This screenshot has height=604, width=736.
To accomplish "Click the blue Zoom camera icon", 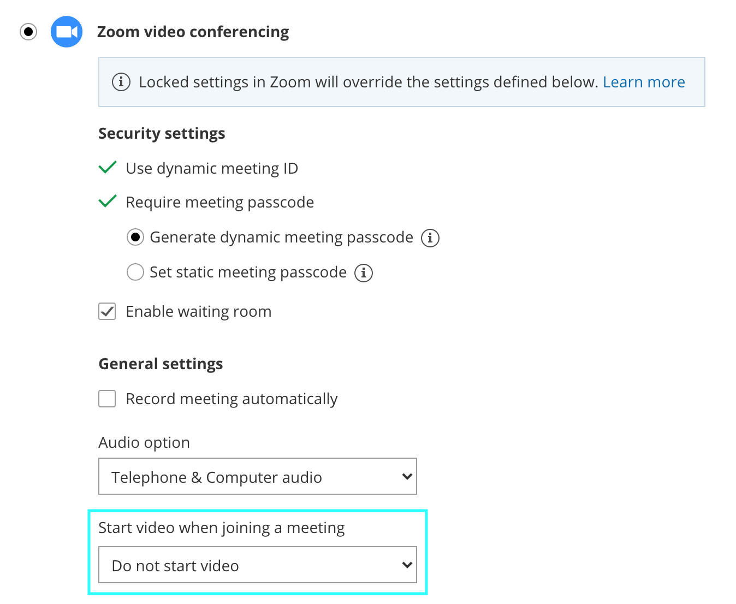I will coord(67,32).
